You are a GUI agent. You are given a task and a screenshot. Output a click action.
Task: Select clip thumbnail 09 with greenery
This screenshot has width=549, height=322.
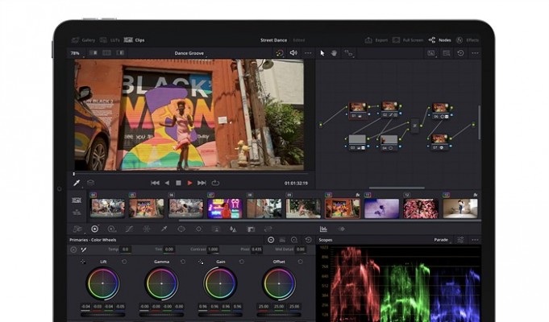coord(303,208)
